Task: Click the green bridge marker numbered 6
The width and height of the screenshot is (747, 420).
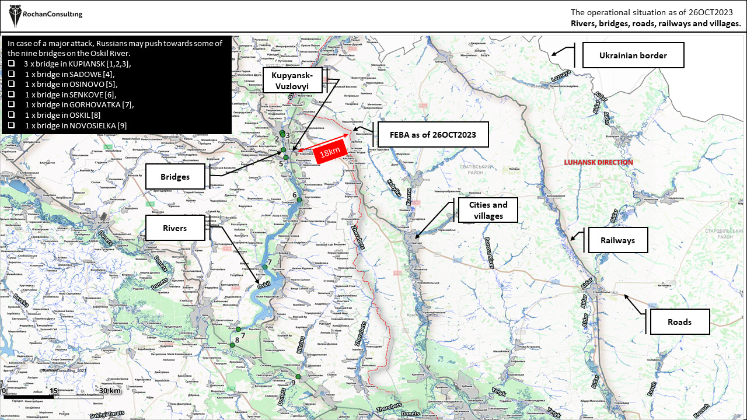Action: [x=299, y=200]
